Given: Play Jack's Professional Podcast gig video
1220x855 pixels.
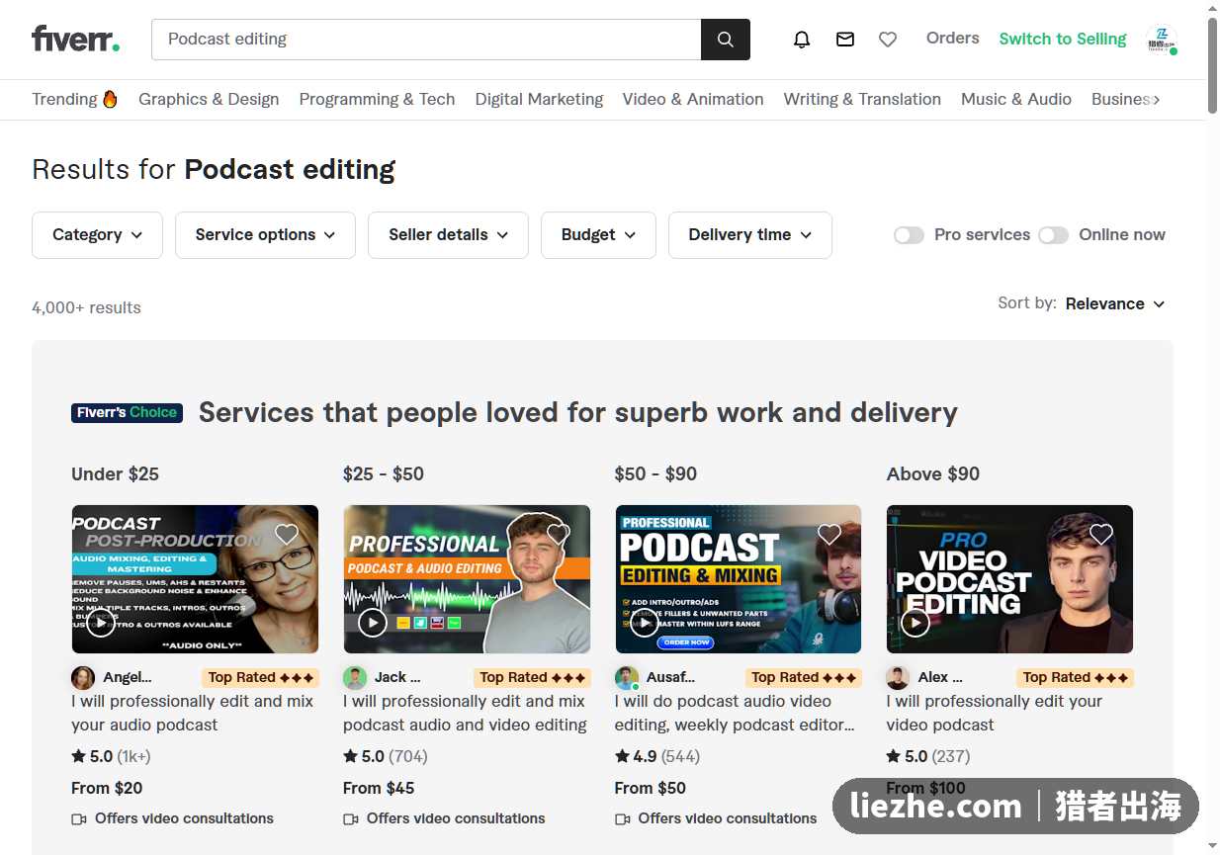Looking at the screenshot, I should (373, 623).
